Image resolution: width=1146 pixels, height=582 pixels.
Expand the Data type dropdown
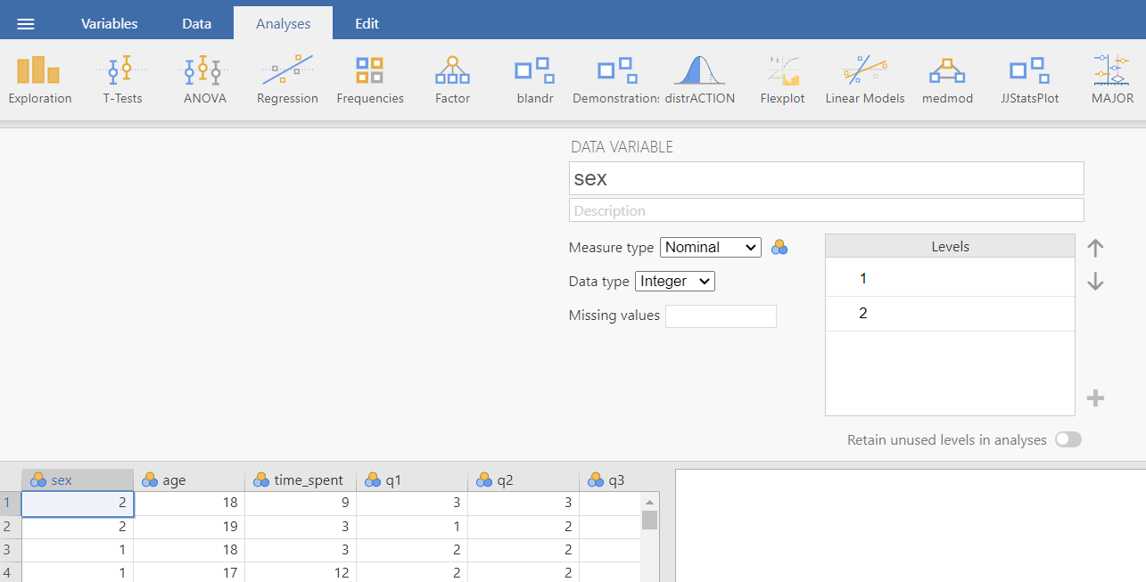click(674, 282)
